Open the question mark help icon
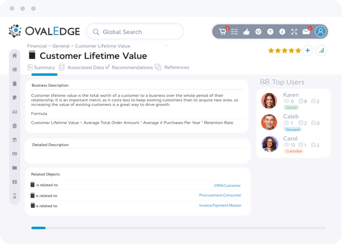The width and height of the screenshot is (346, 244). (270, 32)
